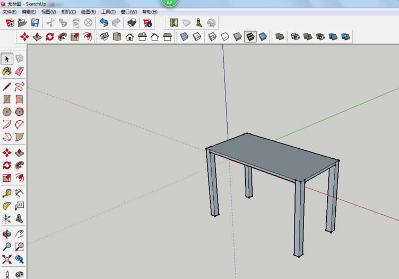Image resolution: width=399 pixels, height=279 pixels.
Task: Click the Union solid tool
Action: click(x=308, y=37)
